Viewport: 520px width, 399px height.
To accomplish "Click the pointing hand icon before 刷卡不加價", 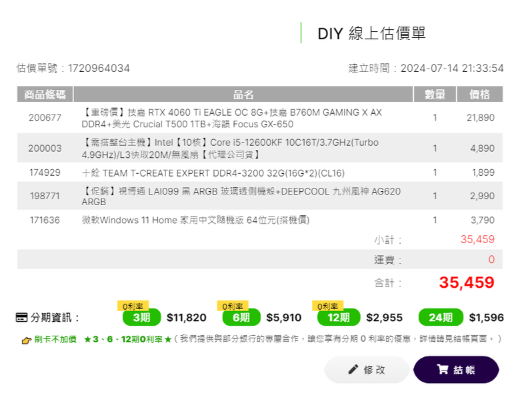I will pos(27,340).
